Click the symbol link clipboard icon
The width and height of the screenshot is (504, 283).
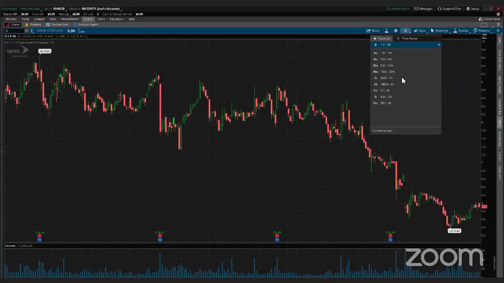click(32, 31)
